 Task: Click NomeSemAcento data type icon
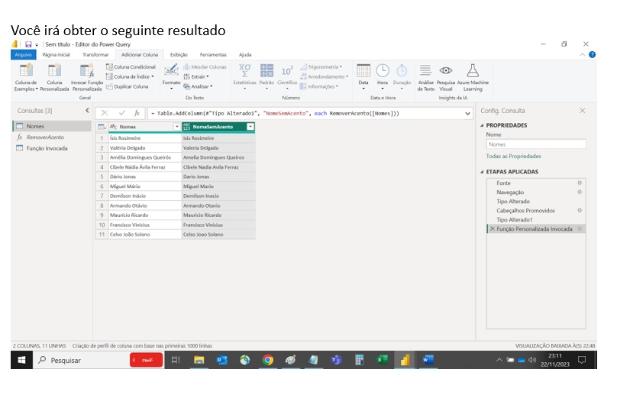point(186,127)
